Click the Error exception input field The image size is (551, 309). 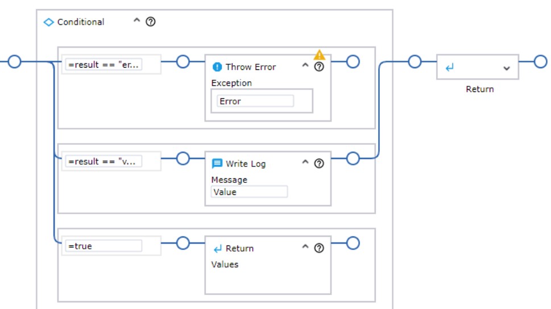pos(255,101)
